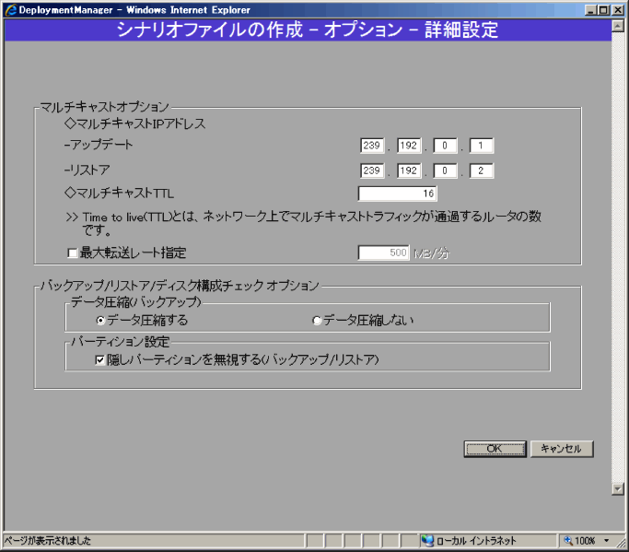Screen dimensions: 629x552
Task: Click the zoom magnifier icon in status bar
Action: pos(568,541)
